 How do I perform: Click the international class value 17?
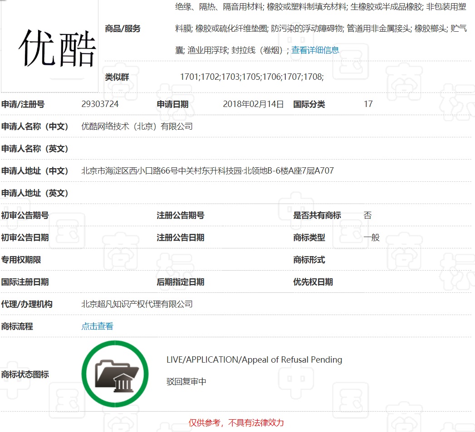pos(368,104)
